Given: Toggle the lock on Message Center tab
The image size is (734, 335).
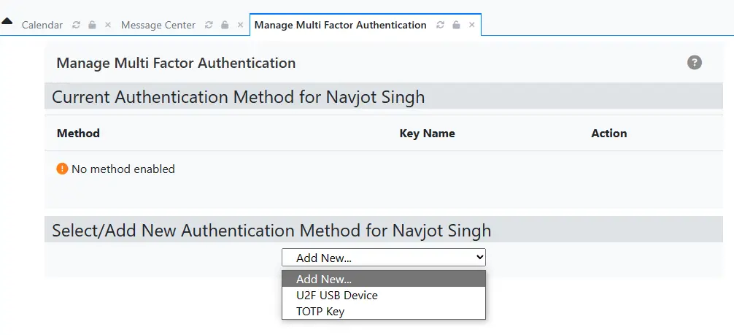Looking at the screenshot, I should [225, 25].
